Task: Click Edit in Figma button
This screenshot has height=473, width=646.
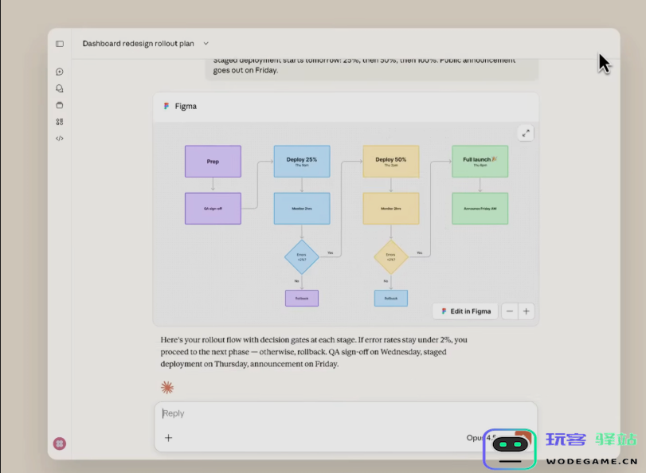Action: click(466, 311)
